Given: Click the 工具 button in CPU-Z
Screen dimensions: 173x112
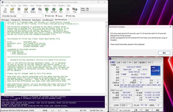Looking at the screenshot, I should pyautogui.click(x=136, y=110).
